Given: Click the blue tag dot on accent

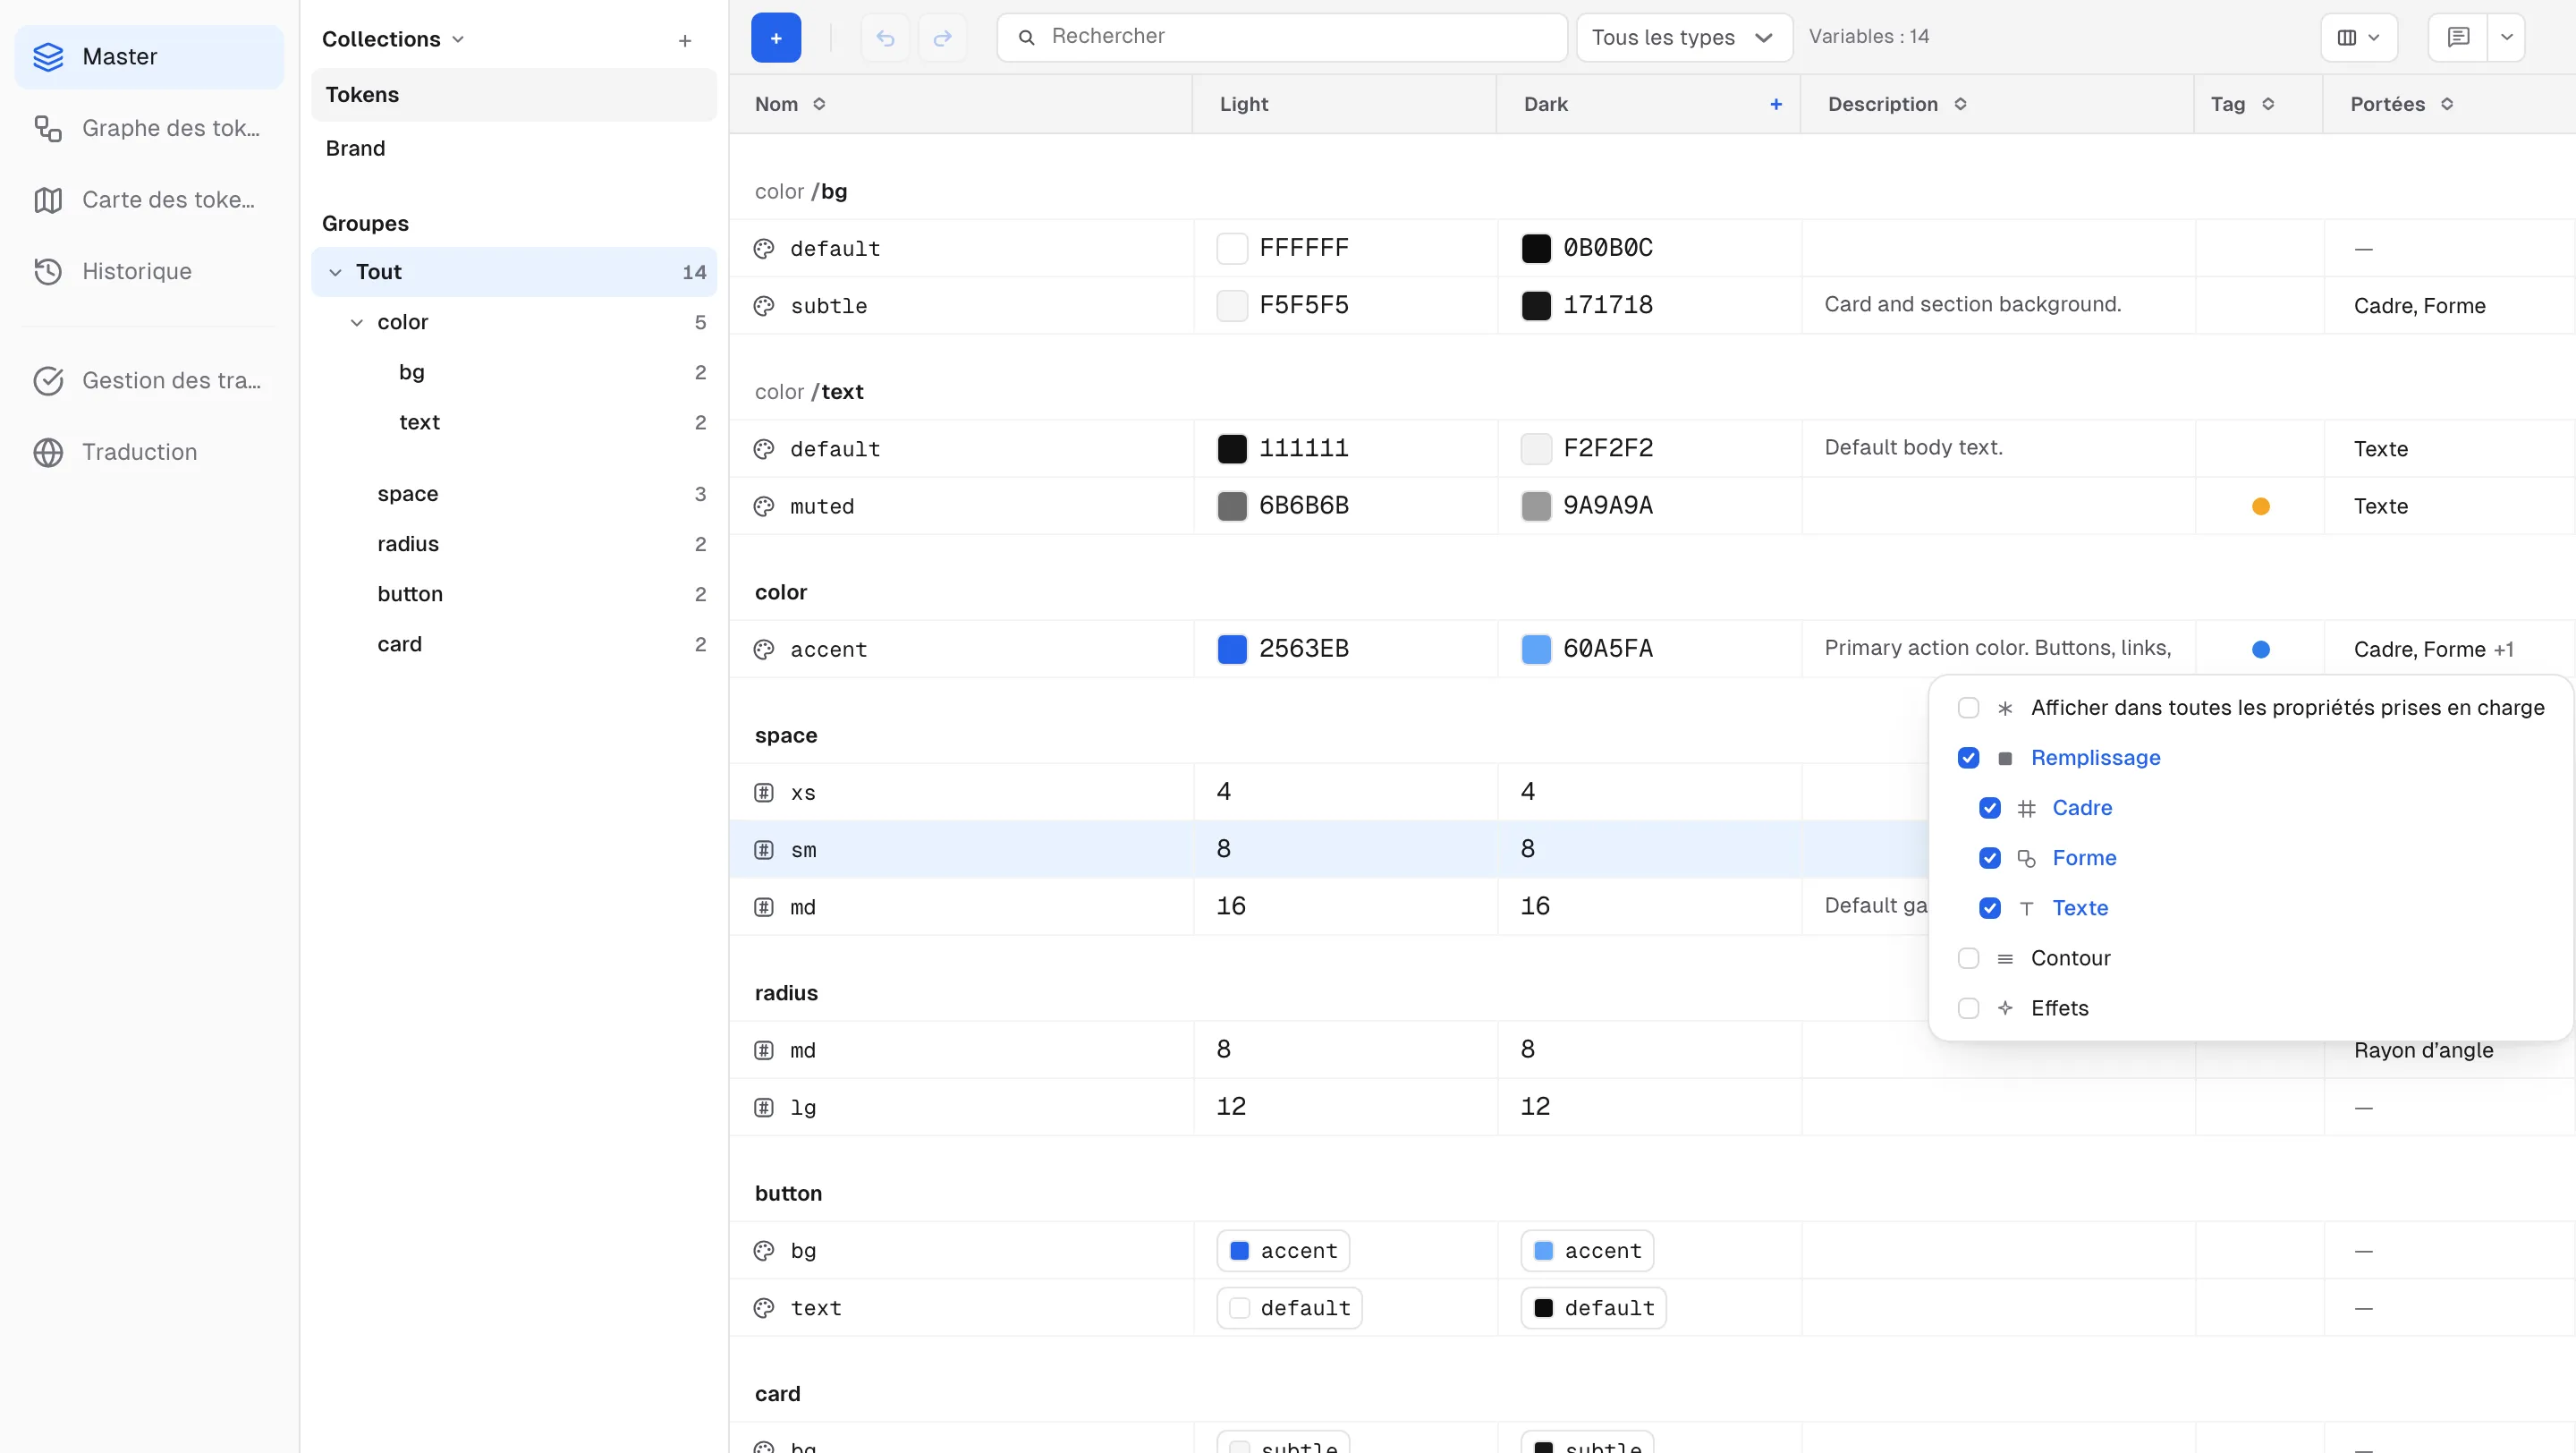Looking at the screenshot, I should pos(2261,649).
